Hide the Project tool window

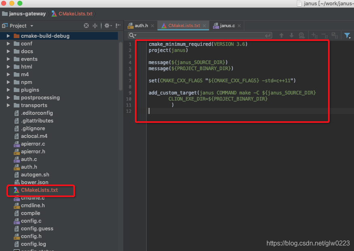[118, 26]
